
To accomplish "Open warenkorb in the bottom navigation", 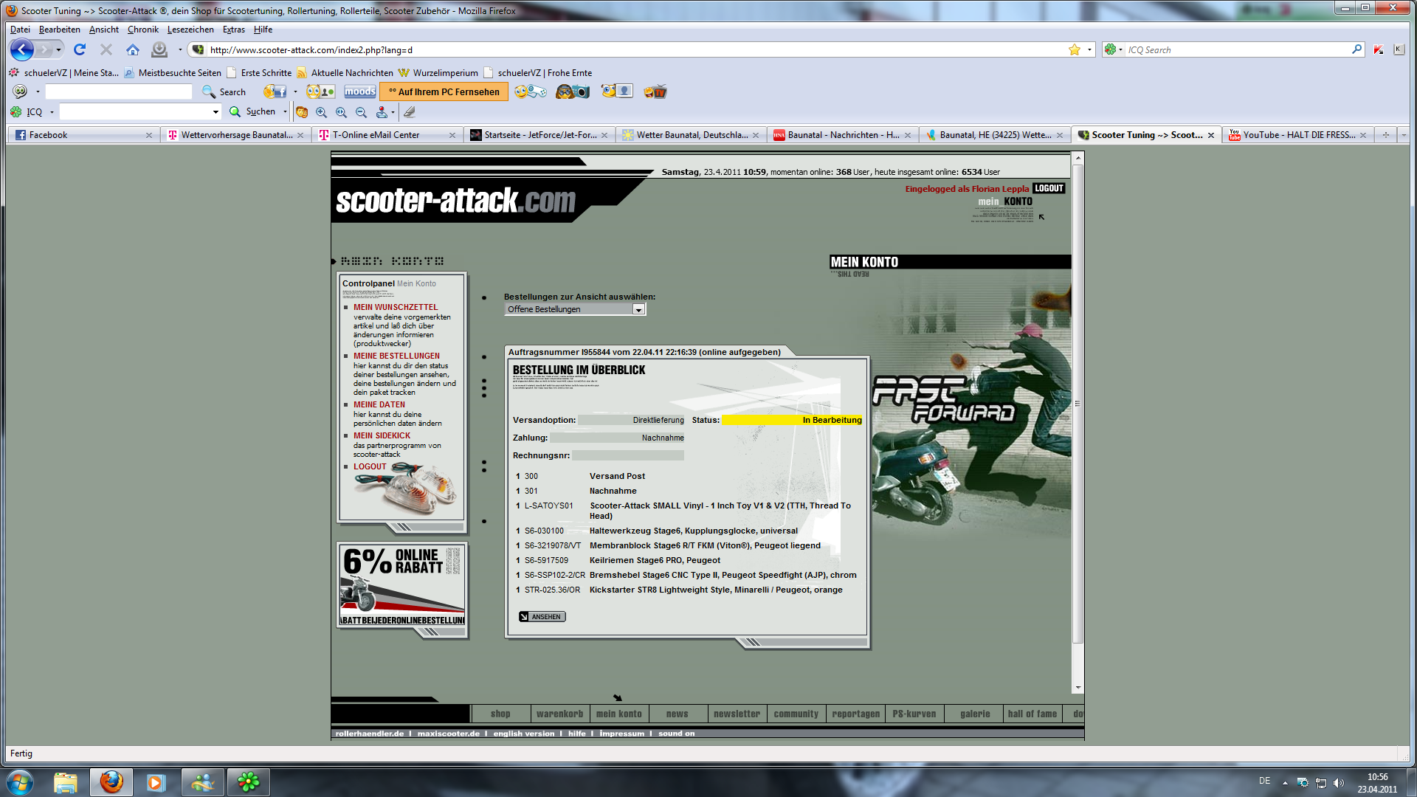I will click(x=559, y=714).
